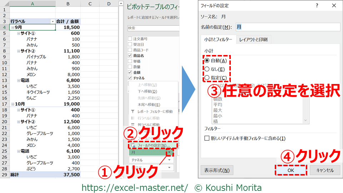Select the なし subtotal radio button
The image size is (343, 193).
[207, 69]
